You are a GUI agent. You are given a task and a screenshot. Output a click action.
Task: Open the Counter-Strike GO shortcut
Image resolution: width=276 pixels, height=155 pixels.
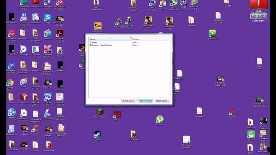tap(97, 27)
